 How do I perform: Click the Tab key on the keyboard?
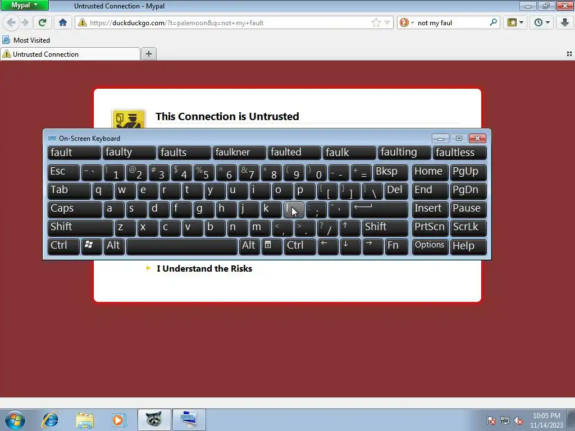(x=69, y=191)
